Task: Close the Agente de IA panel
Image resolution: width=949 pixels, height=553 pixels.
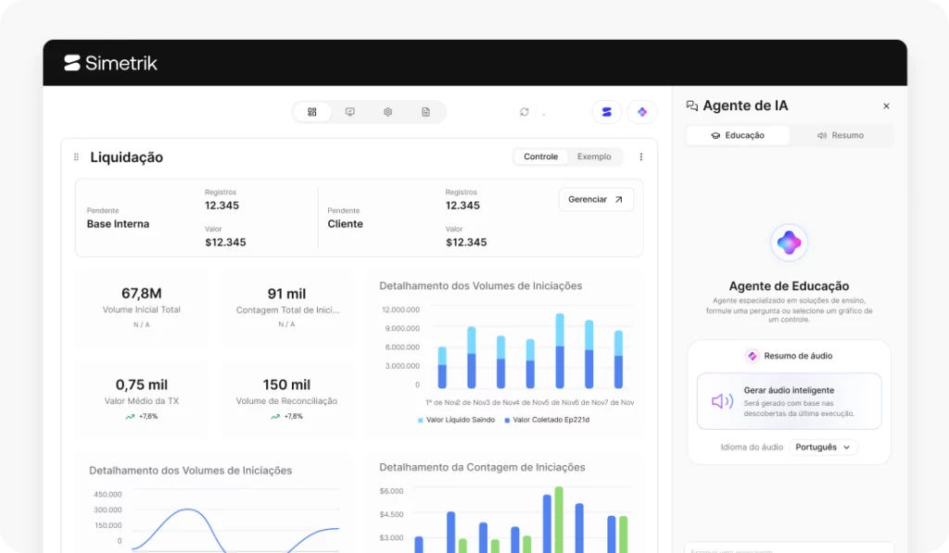Action: [x=886, y=107]
